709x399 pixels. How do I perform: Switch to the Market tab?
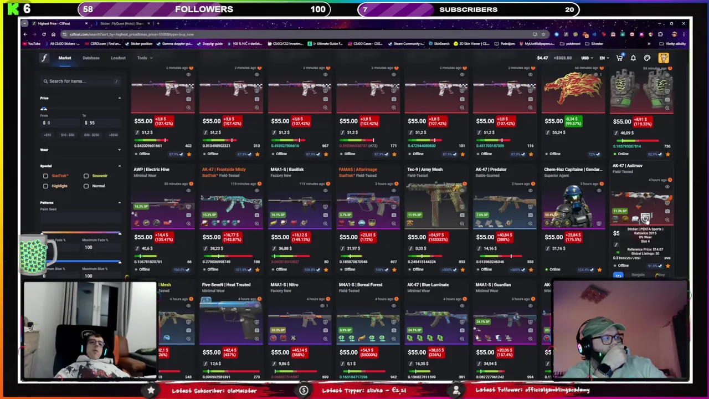point(65,58)
